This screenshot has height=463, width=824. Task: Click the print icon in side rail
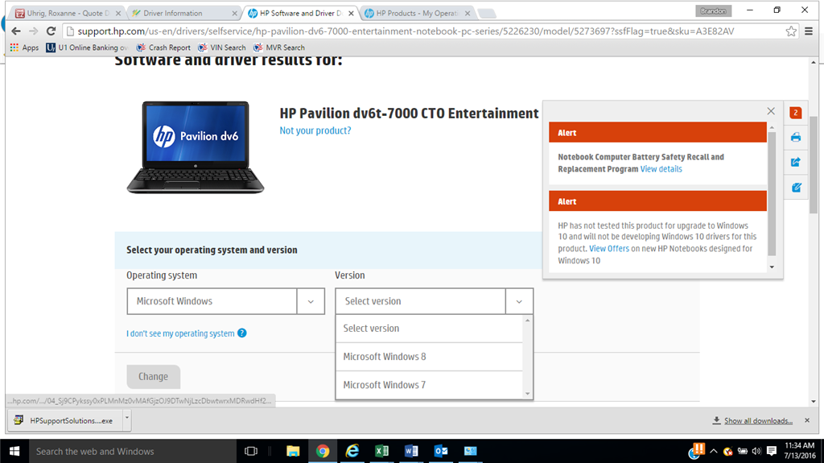pos(796,138)
